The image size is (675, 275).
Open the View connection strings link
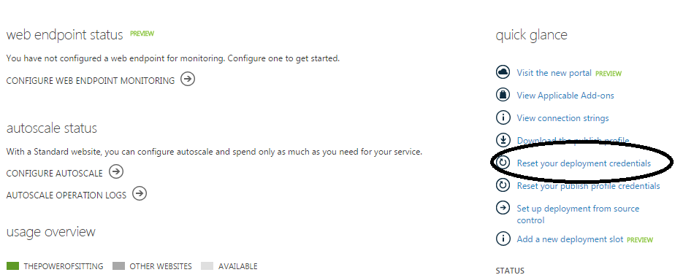coord(562,117)
